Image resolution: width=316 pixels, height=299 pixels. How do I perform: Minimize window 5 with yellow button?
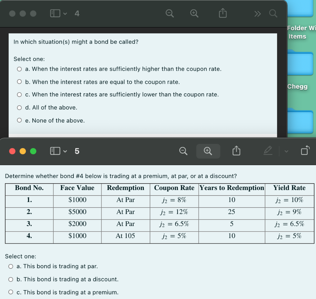[x=23, y=151]
